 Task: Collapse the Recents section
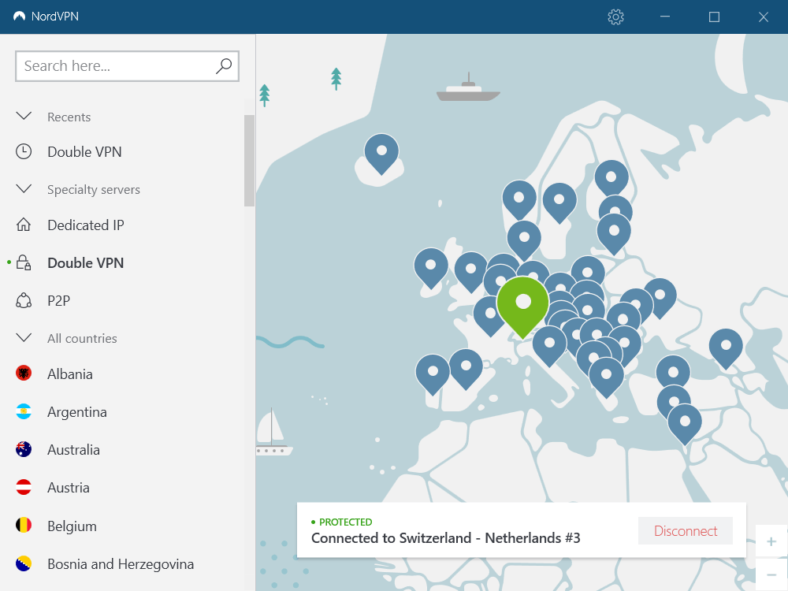pos(24,116)
